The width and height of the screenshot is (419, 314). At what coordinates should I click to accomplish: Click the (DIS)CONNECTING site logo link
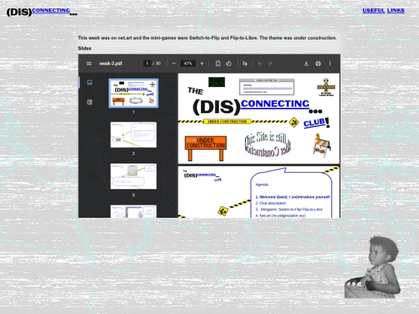point(42,12)
